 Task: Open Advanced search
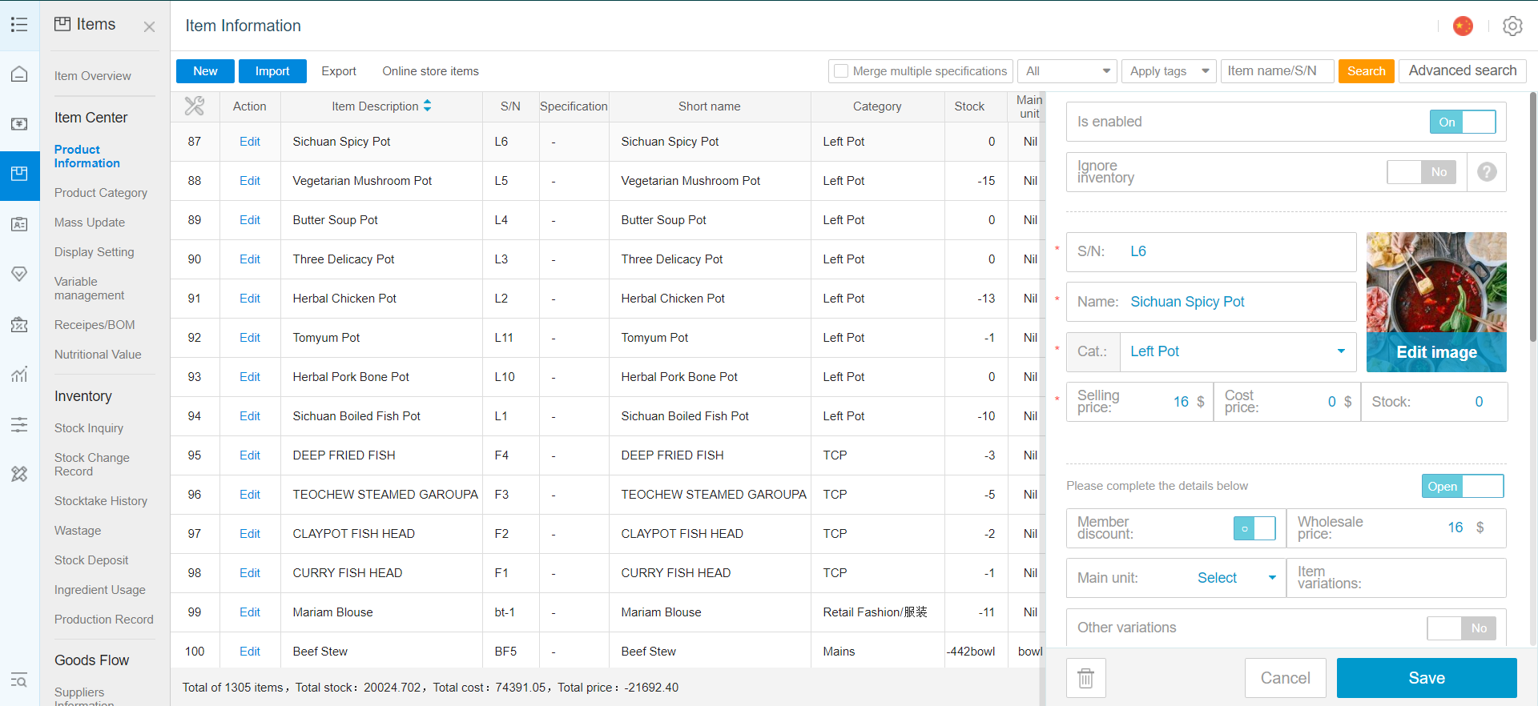coord(1462,70)
